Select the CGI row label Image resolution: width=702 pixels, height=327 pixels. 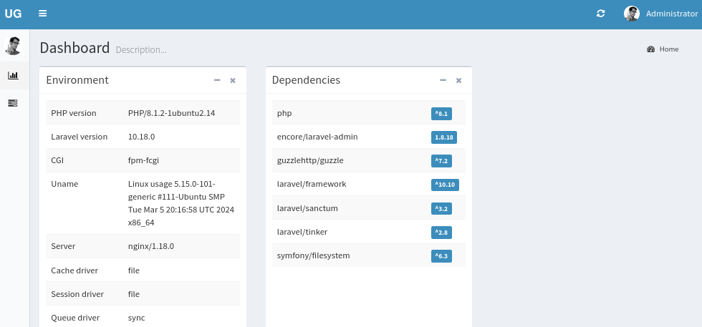tap(57, 160)
